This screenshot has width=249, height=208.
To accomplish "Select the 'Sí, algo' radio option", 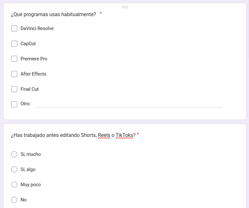I will [14, 169].
